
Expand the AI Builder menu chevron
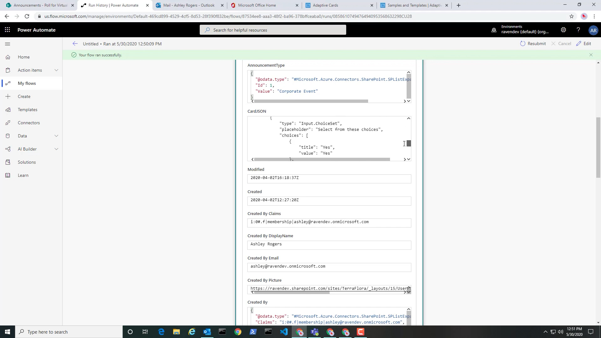point(56,149)
